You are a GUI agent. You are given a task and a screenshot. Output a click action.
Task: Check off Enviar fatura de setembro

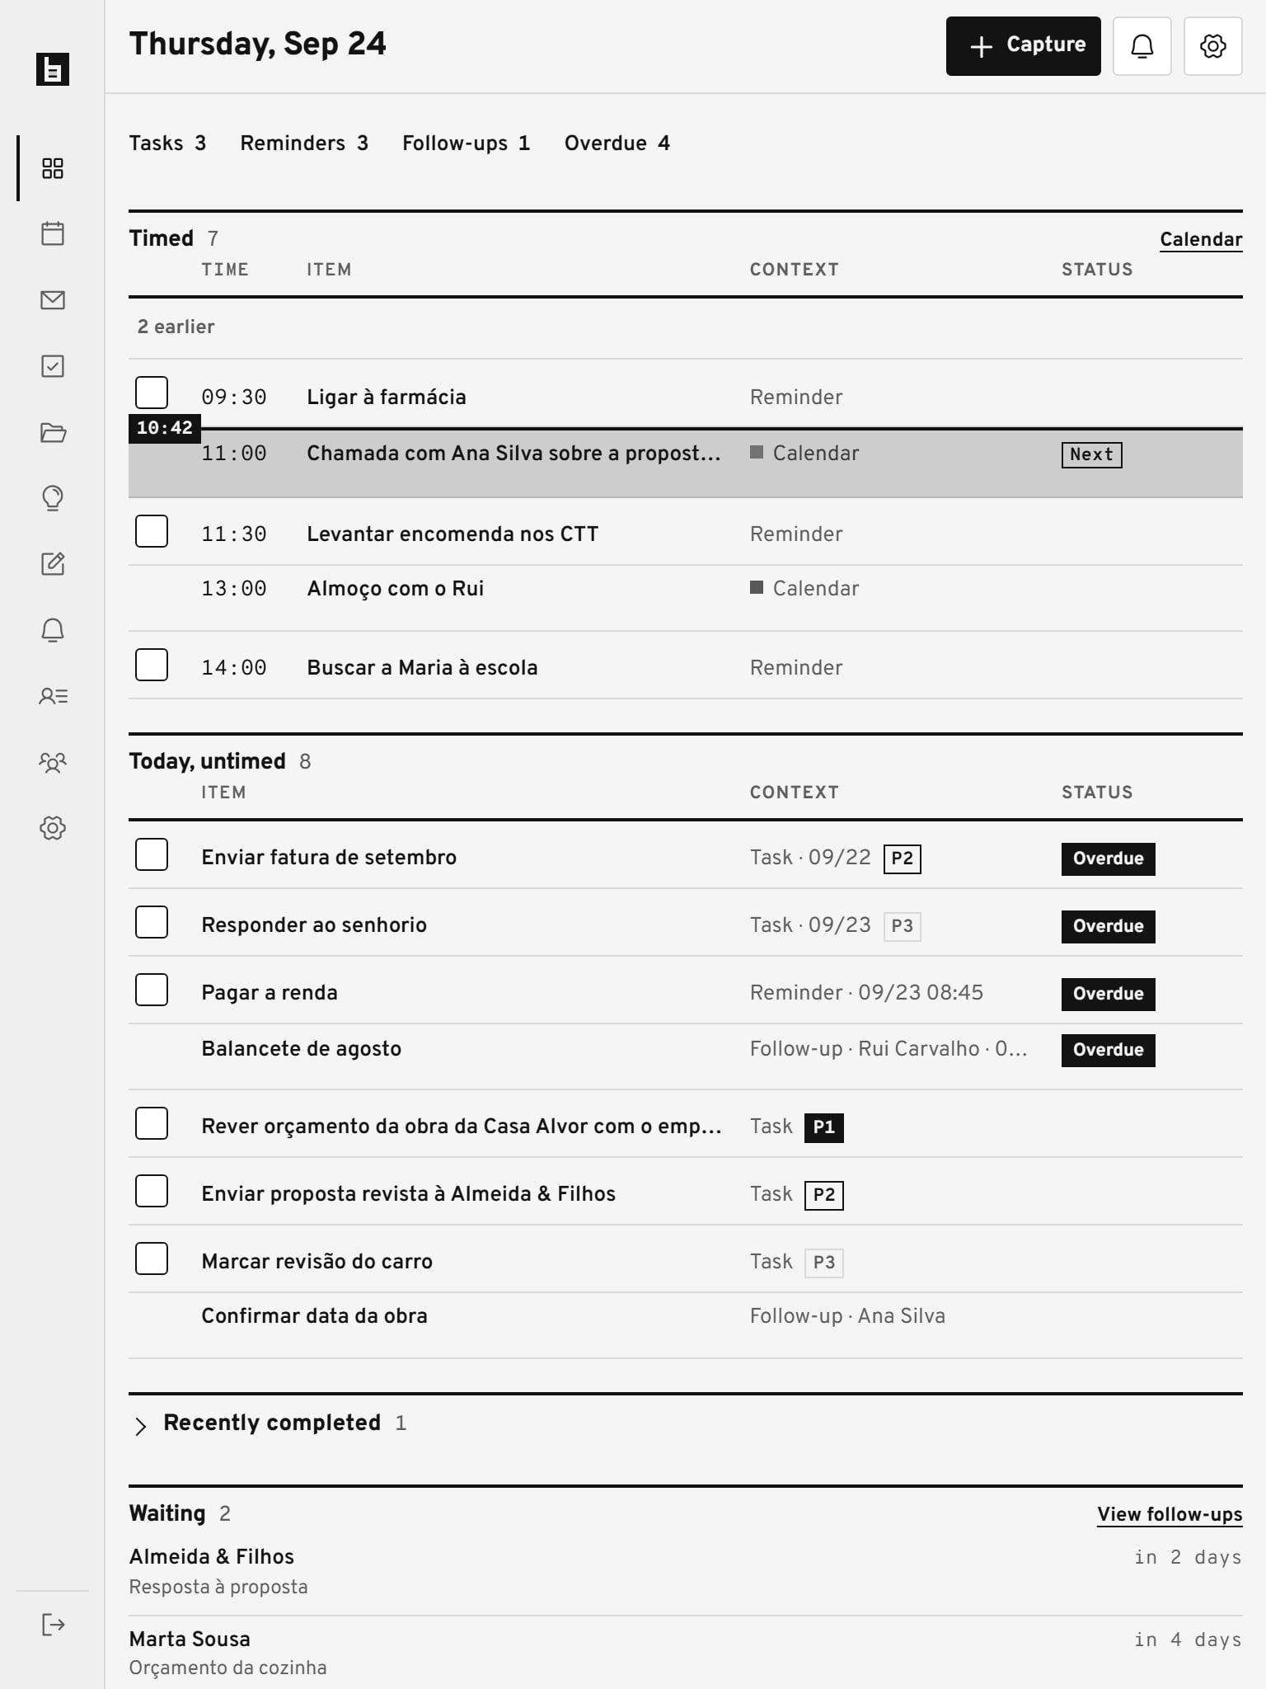click(152, 854)
